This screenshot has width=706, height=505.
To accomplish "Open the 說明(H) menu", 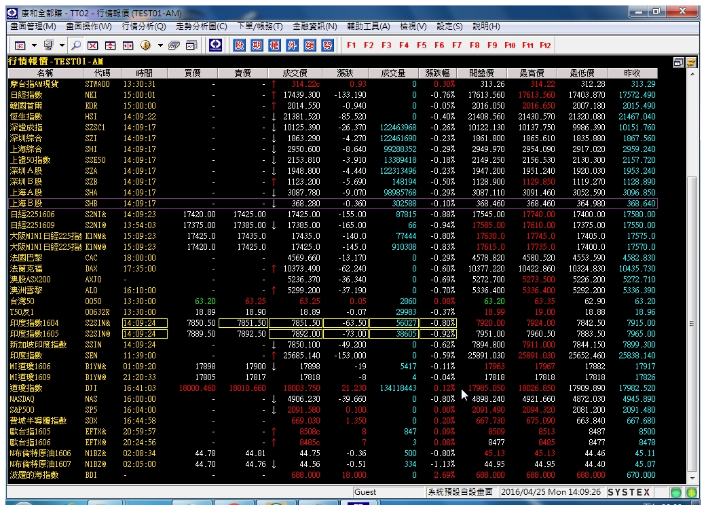I will click(486, 26).
